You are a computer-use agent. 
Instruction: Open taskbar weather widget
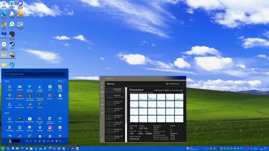point(193,148)
